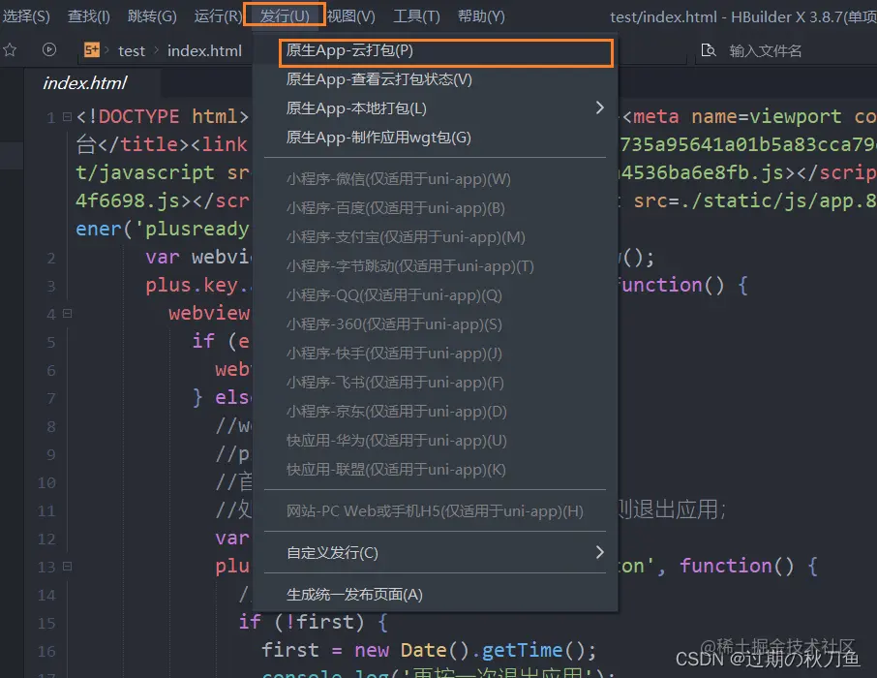
Task: Open the 帮助(Y) menu
Action: pos(481,16)
